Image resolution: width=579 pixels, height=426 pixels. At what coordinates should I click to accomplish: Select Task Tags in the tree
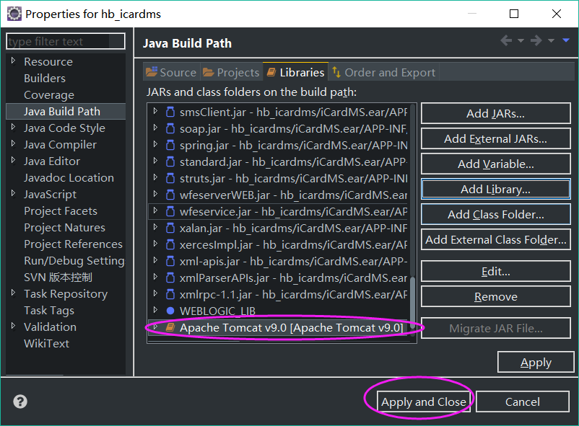tap(49, 311)
